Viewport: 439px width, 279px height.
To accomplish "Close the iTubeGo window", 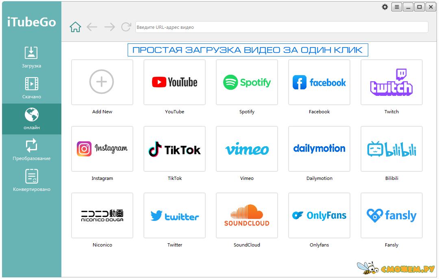I will [430, 7].
